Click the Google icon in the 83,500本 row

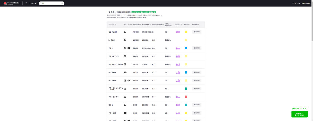[125, 81]
